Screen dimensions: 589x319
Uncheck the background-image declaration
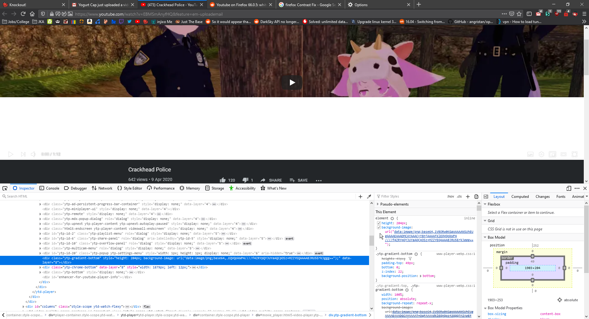click(x=379, y=228)
